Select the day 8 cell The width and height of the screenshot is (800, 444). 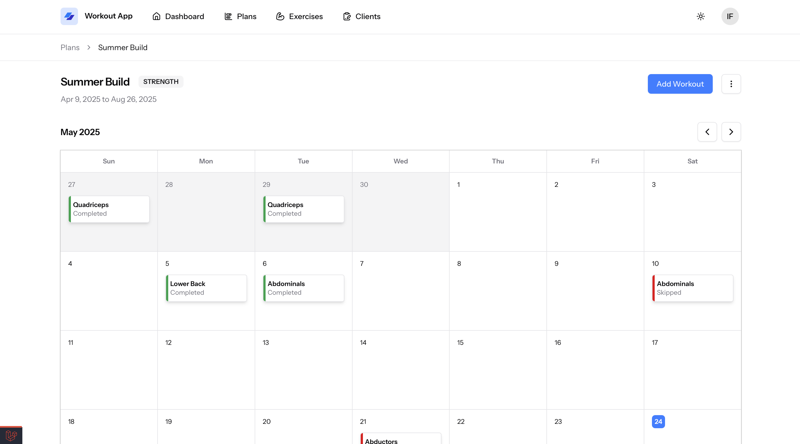tap(498, 291)
